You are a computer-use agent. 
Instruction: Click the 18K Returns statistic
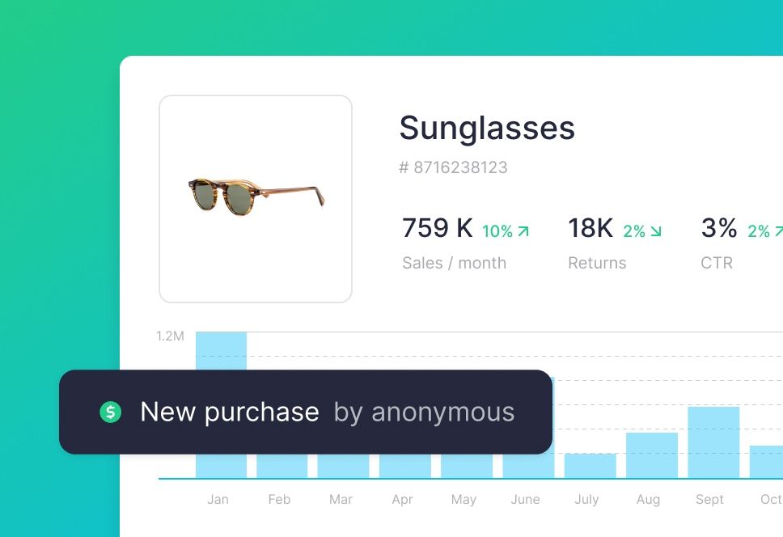[x=590, y=229]
